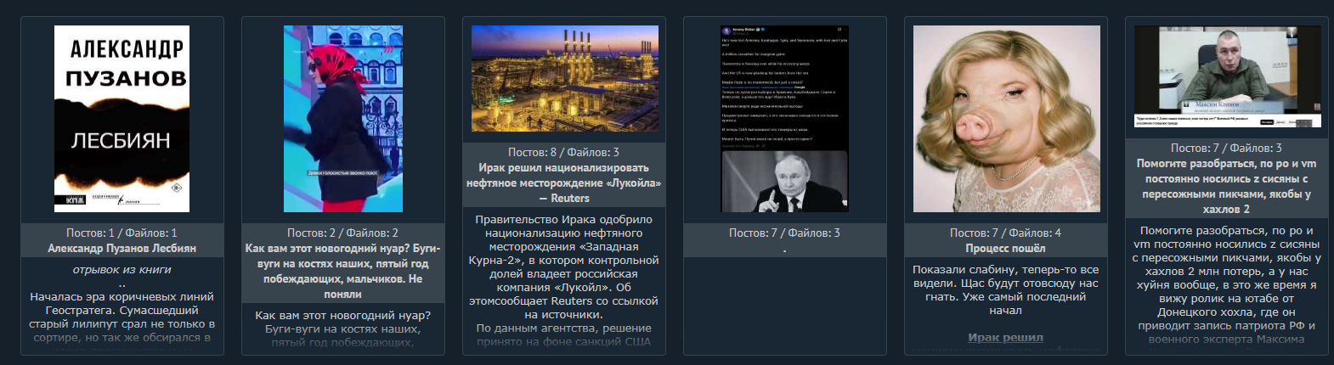Click the «Постов: 8 / Файлов: 3» counter
1334x365 pixels.
coord(563,152)
